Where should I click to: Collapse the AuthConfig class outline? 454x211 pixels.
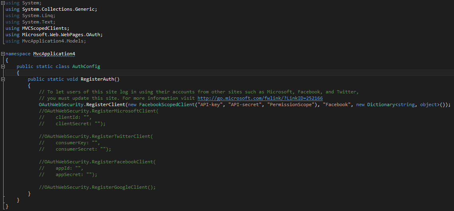pyautogui.click(x=3, y=67)
